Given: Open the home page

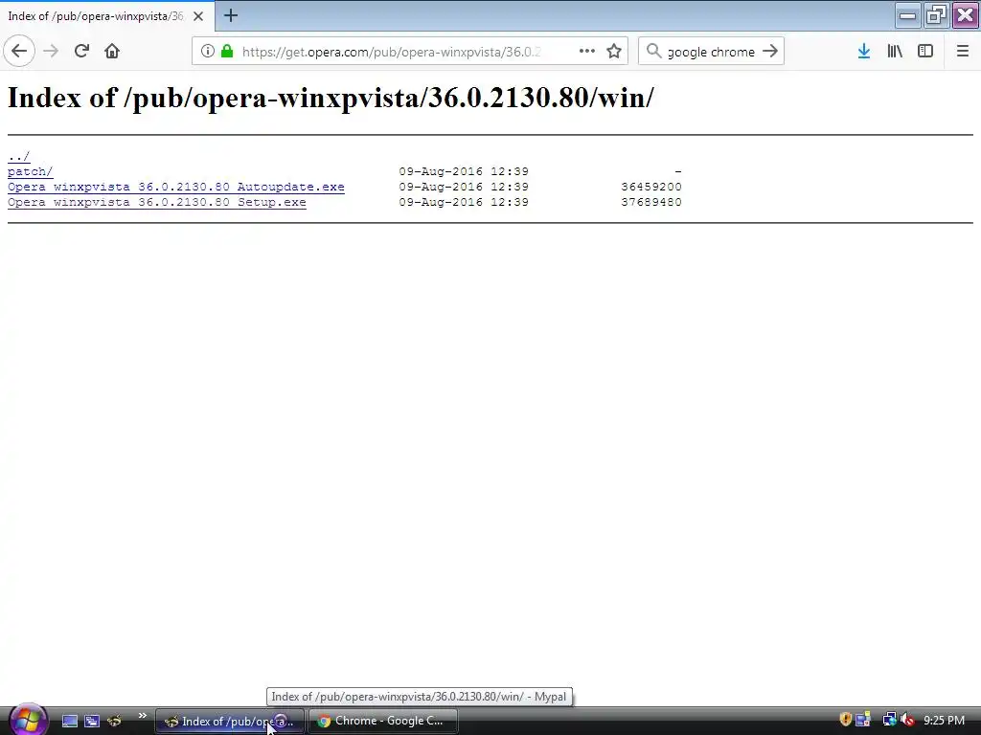Looking at the screenshot, I should [112, 52].
